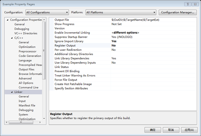Click the 确定 (OK) button

coord(153,130)
